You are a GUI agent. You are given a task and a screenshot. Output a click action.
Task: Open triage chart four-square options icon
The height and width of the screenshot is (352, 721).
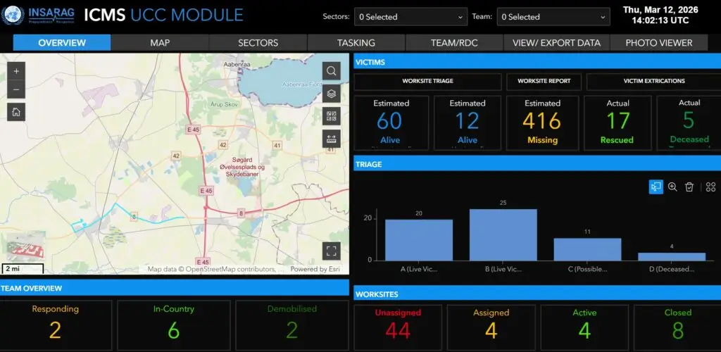pyautogui.click(x=710, y=187)
